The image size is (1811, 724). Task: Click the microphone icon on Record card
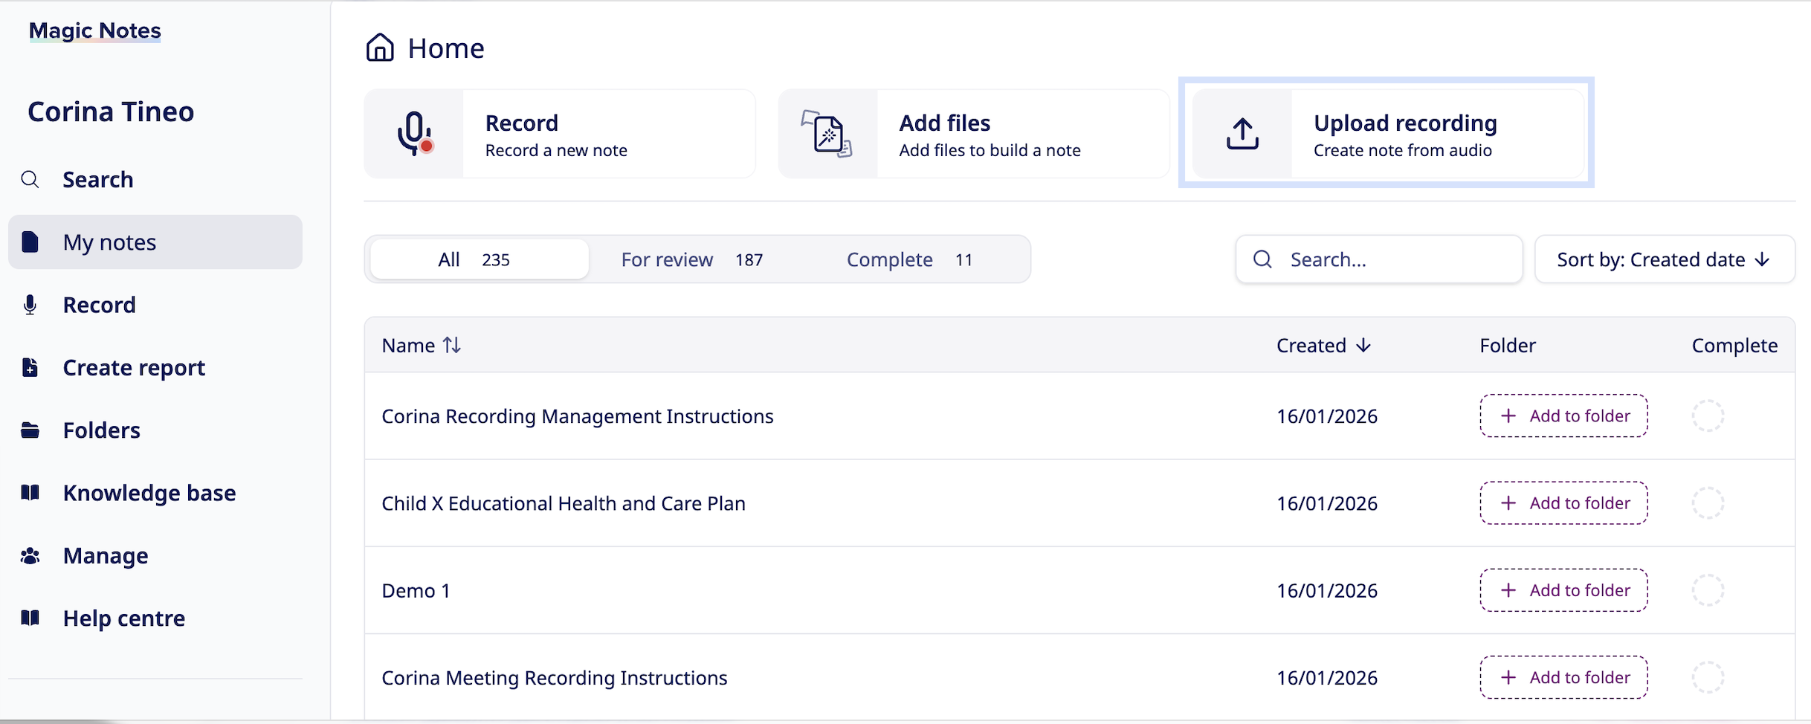(x=414, y=134)
